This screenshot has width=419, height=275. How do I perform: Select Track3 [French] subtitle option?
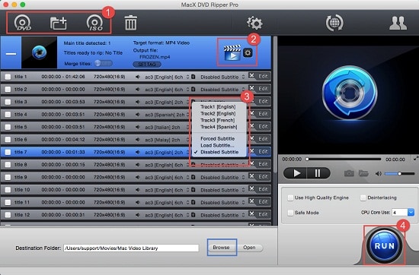pyautogui.click(x=218, y=120)
